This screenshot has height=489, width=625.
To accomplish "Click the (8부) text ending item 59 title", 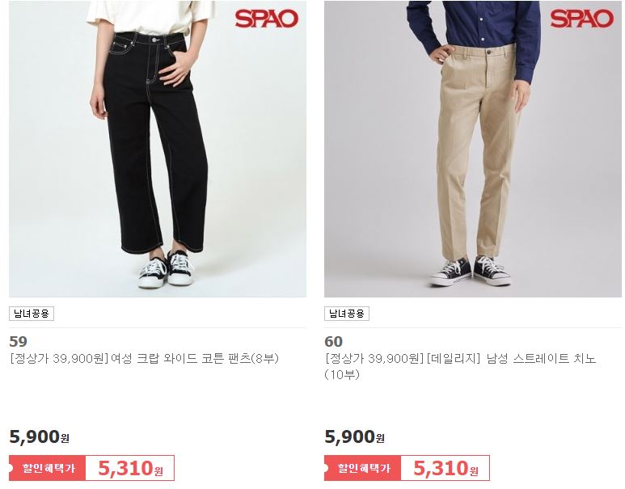I will 264,359.
